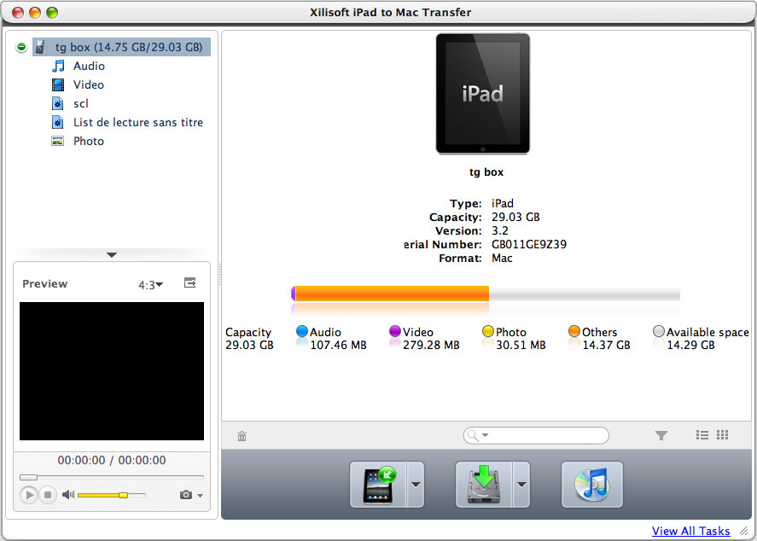Collapse the tg box device tree
The height and width of the screenshot is (541, 757).
(21, 47)
